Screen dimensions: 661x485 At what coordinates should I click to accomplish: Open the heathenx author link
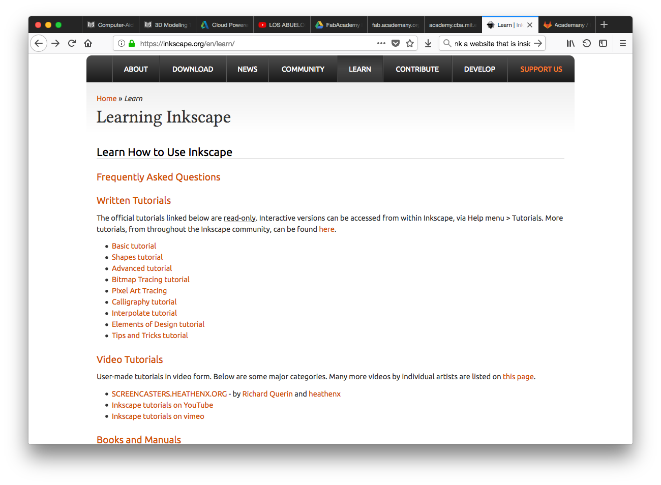[324, 394]
